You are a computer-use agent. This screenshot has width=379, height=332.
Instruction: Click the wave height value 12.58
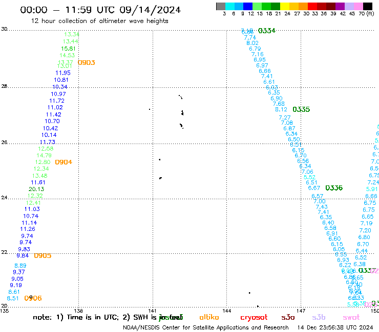click(46, 149)
